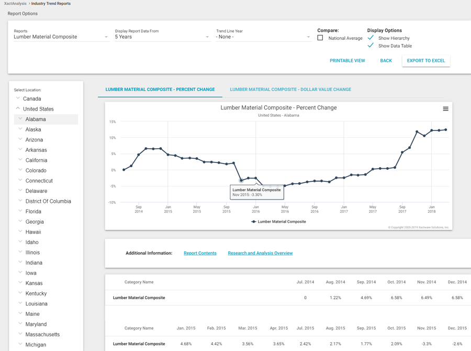Expand the Alaska chevron icon
This screenshot has width=471, height=351.
(20, 129)
